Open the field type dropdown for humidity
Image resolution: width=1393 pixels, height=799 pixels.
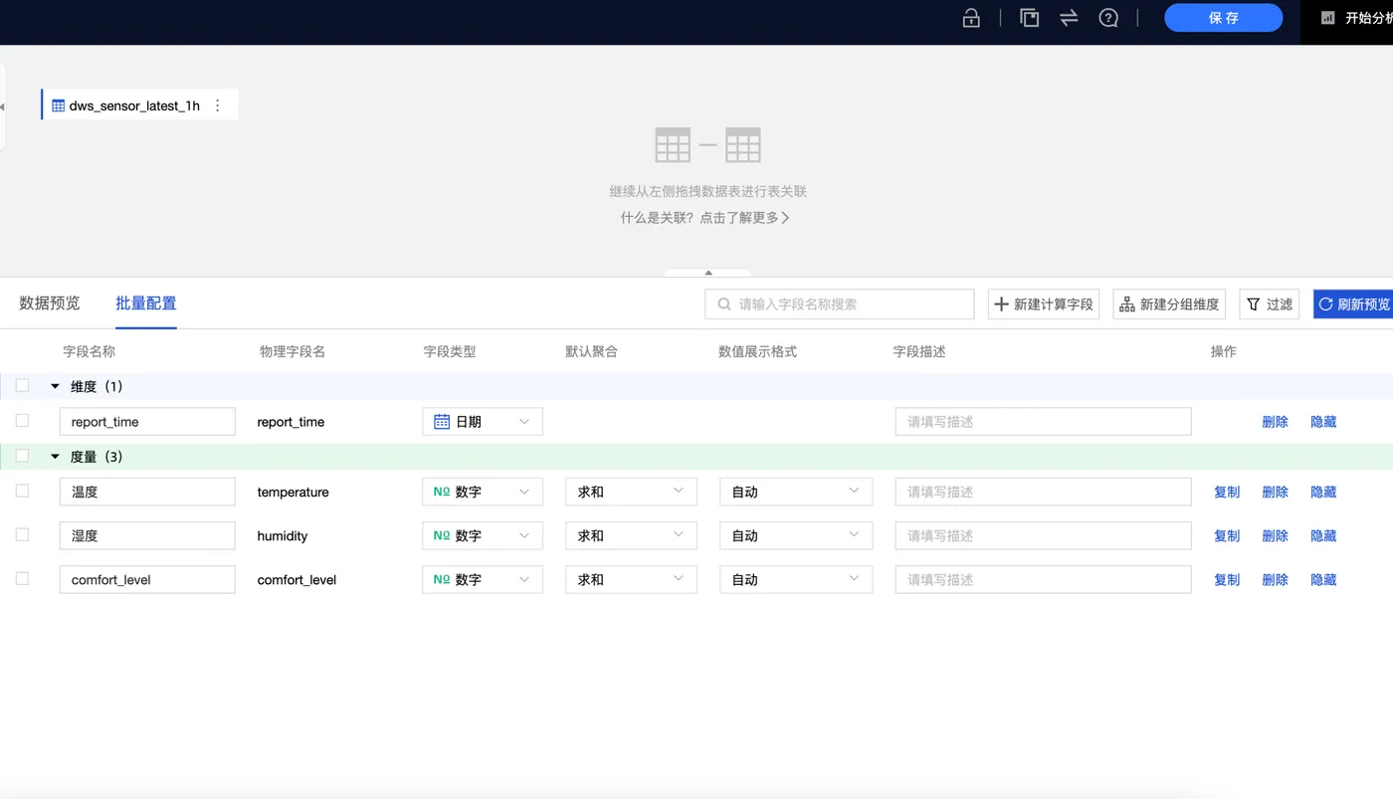pyautogui.click(x=483, y=535)
